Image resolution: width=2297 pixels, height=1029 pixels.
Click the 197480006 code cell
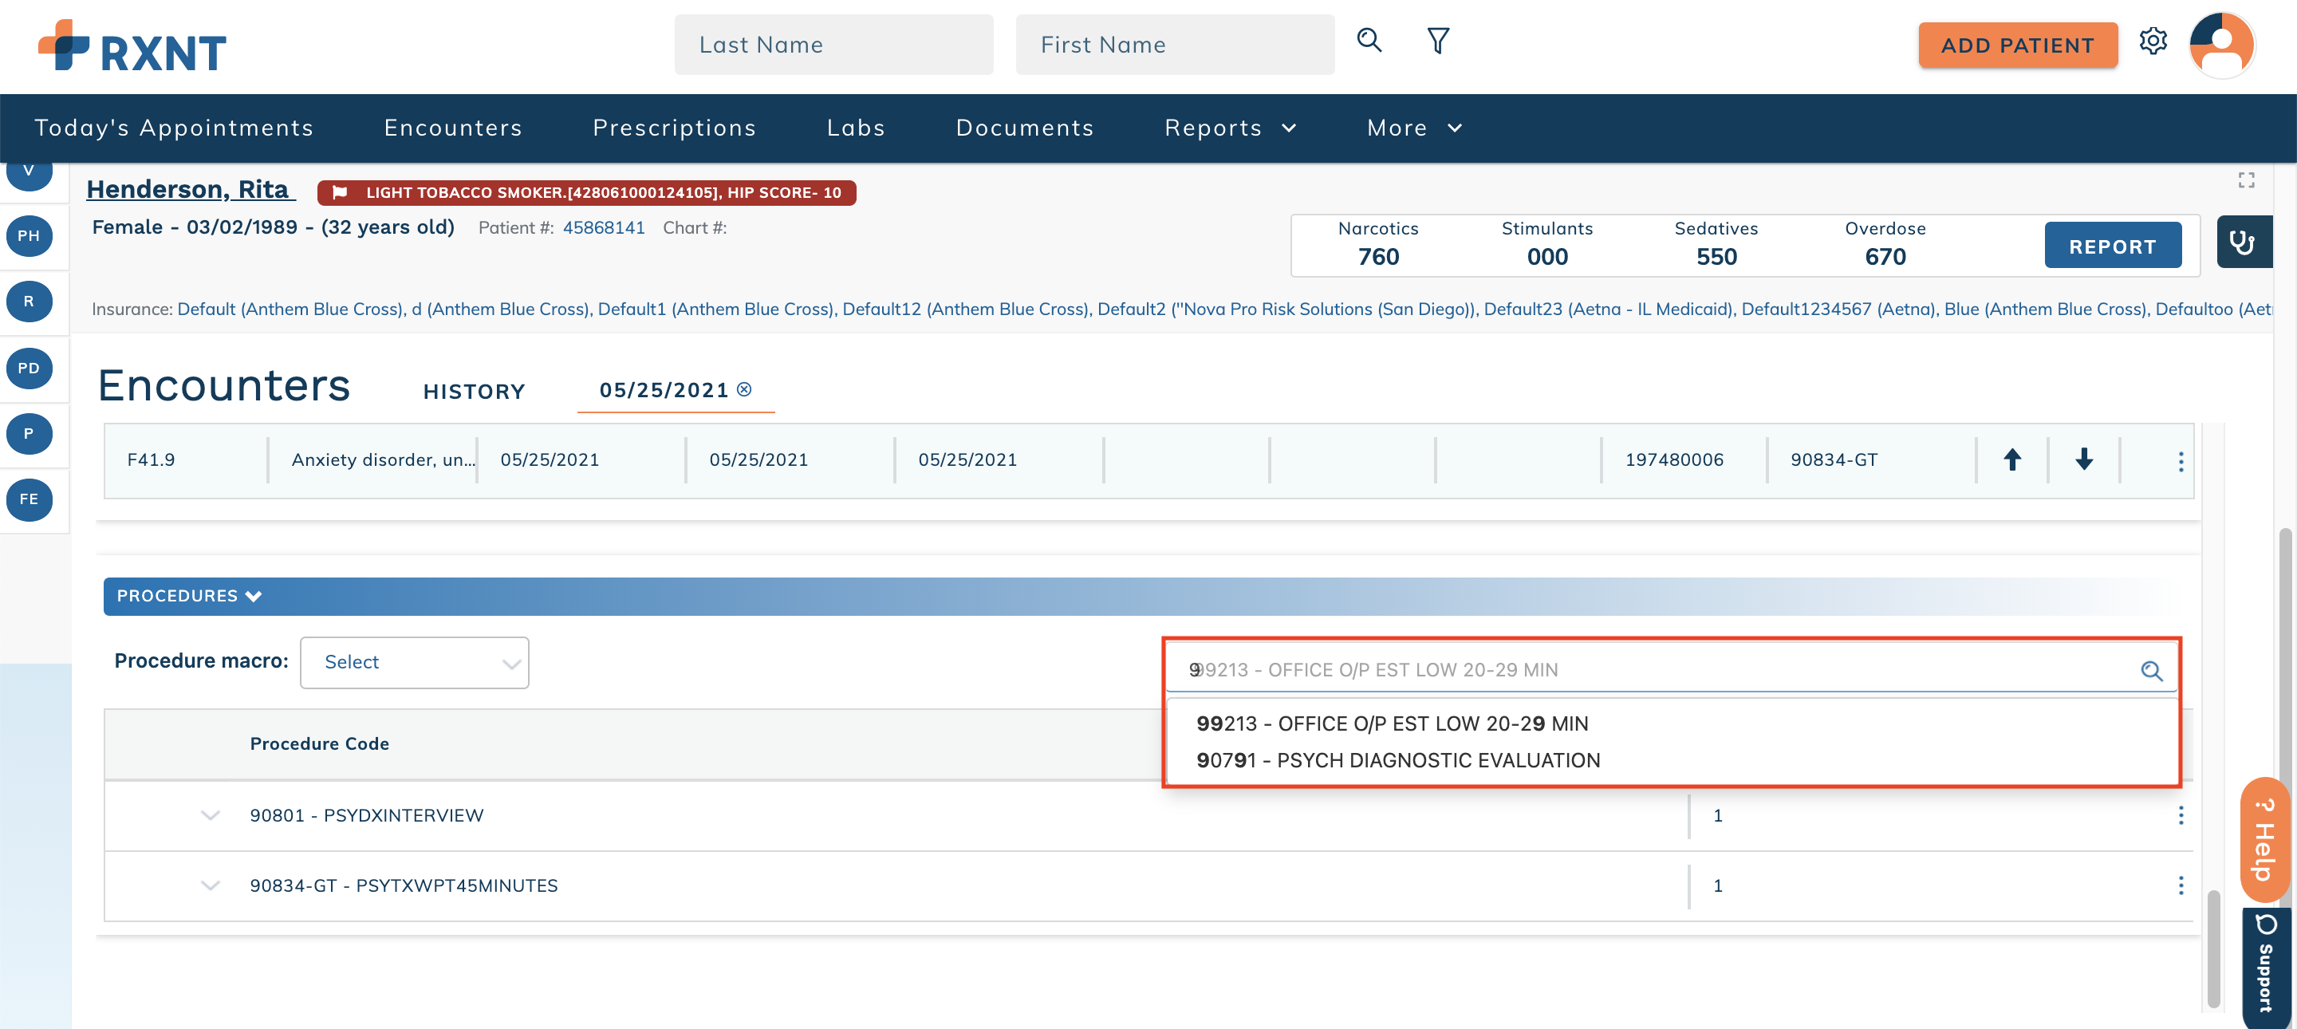pos(1674,460)
